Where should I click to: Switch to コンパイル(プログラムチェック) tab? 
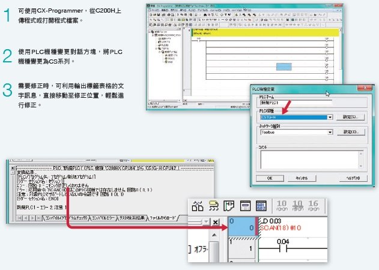point(66,218)
